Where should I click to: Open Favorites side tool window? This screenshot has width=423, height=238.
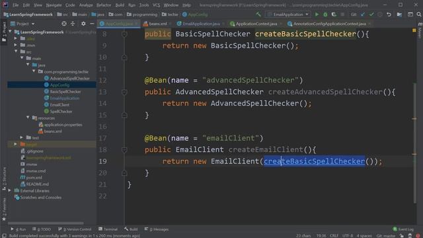4,209
